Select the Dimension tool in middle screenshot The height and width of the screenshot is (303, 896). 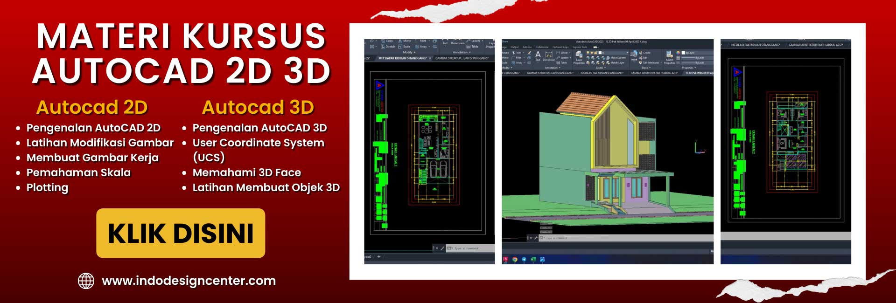pos(549,56)
